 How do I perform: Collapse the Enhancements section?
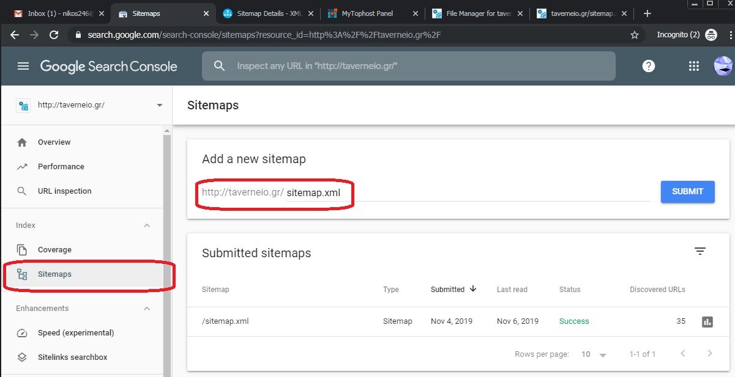(x=147, y=309)
